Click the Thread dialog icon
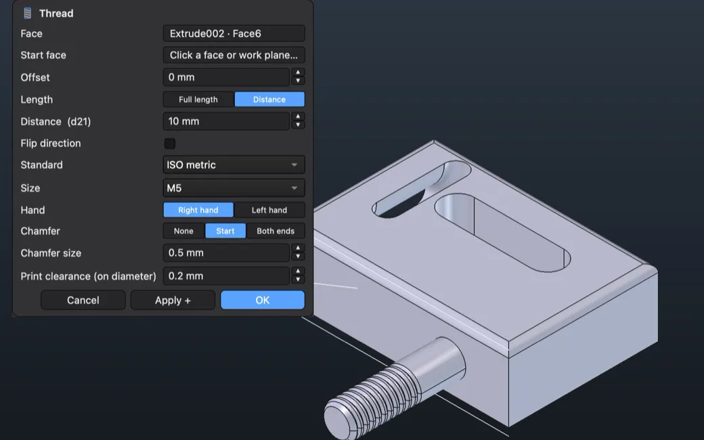This screenshot has height=440, width=704. point(27,14)
